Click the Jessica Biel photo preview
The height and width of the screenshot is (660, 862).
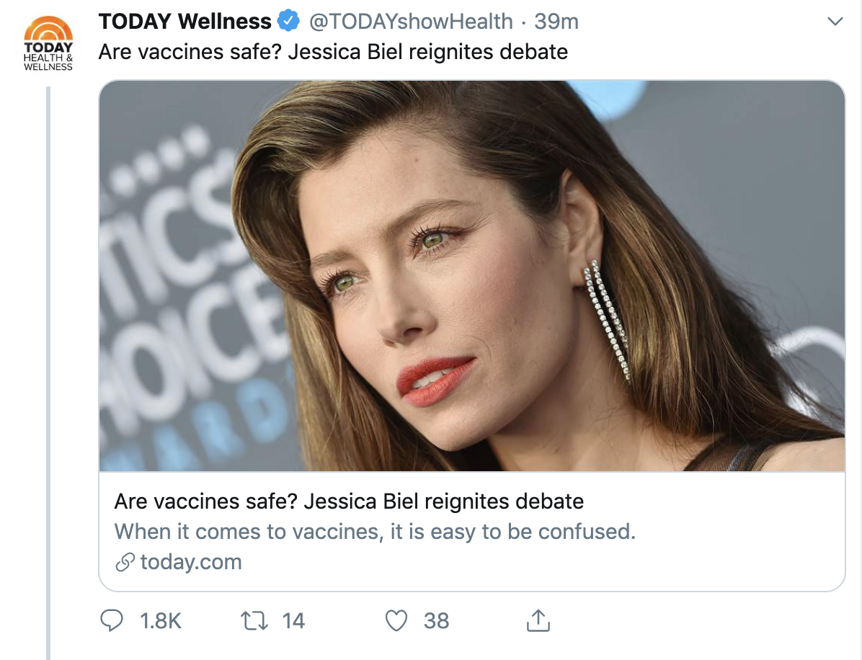pyautogui.click(x=472, y=278)
